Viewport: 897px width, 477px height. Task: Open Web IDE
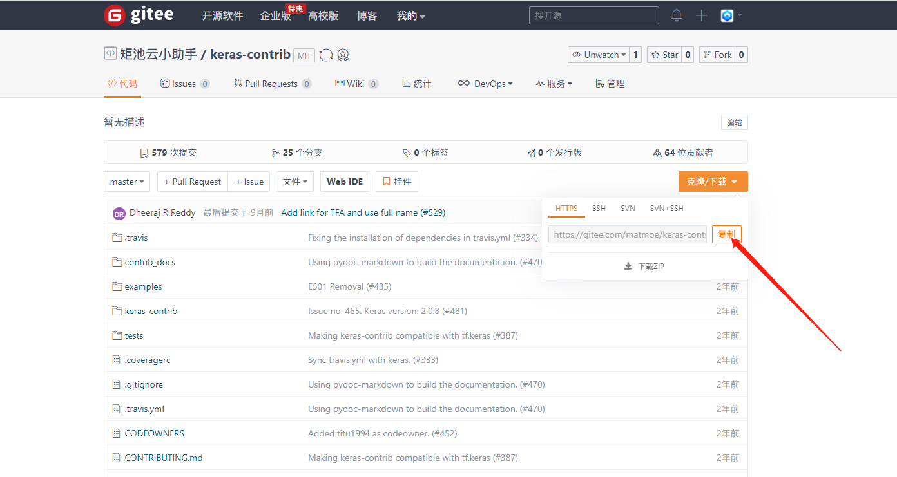pos(345,182)
